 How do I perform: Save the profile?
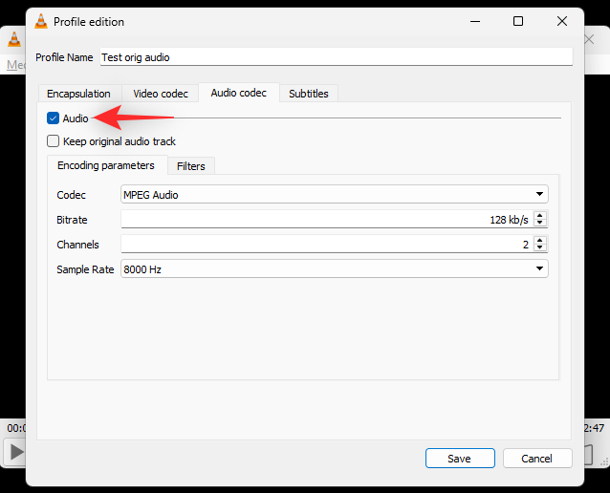pos(460,459)
